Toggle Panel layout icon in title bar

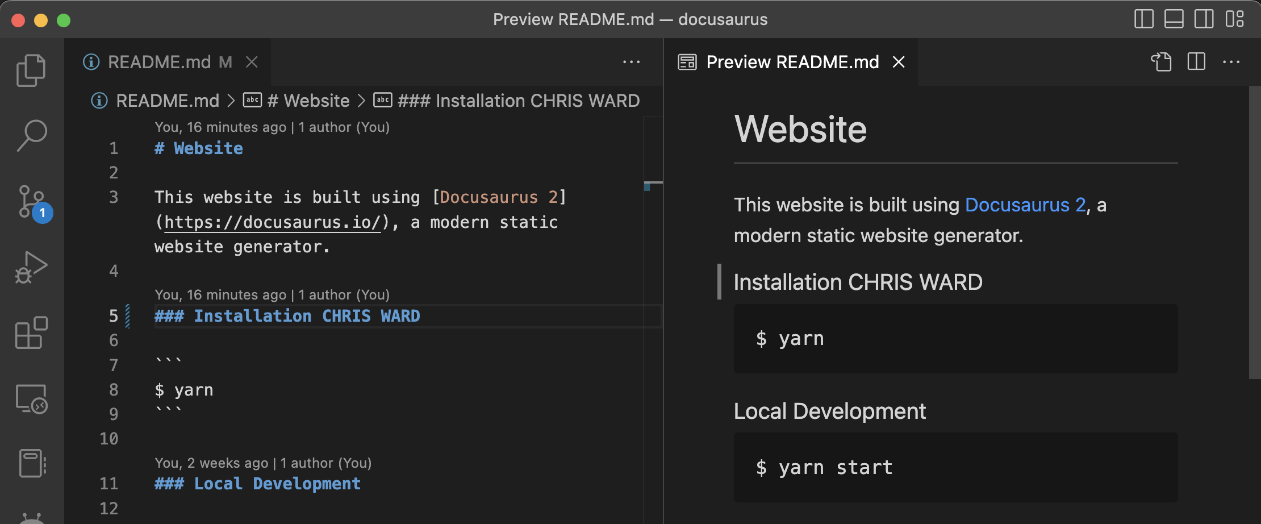pyautogui.click(x=1174, y=19)
